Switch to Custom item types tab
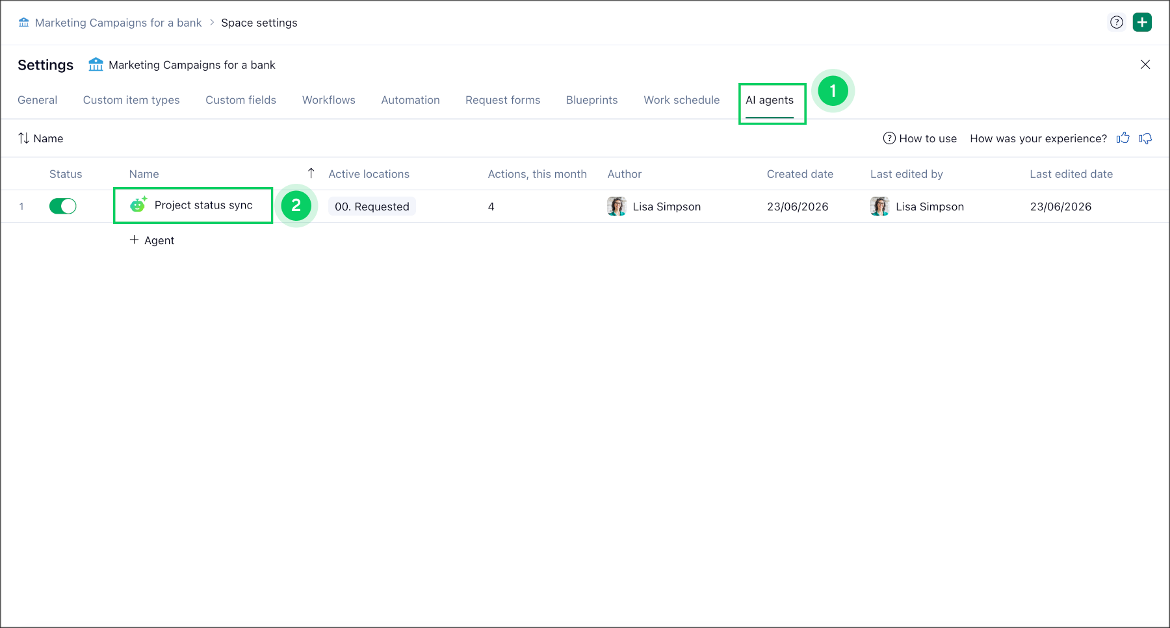Viewport: 1170px width, 628px height. (131, 100)
